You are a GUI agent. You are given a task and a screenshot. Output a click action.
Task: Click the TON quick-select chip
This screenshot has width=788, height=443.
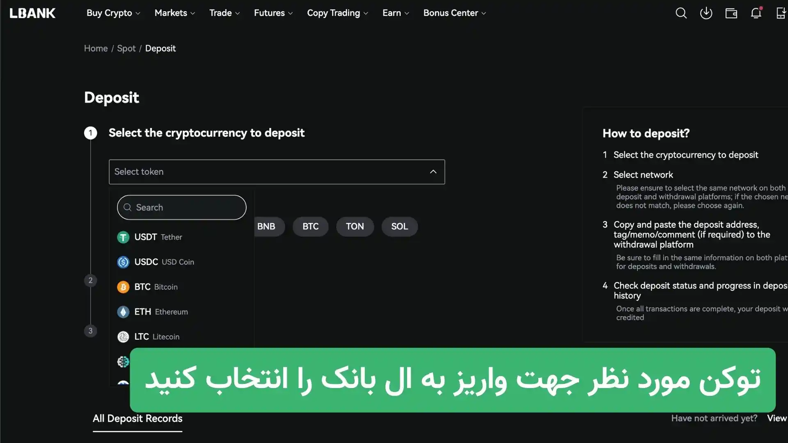(x=355, y=226)
